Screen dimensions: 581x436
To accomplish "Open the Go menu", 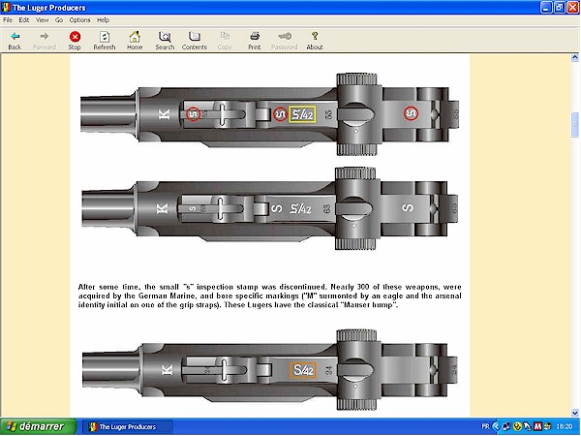I will click(59, 20).
